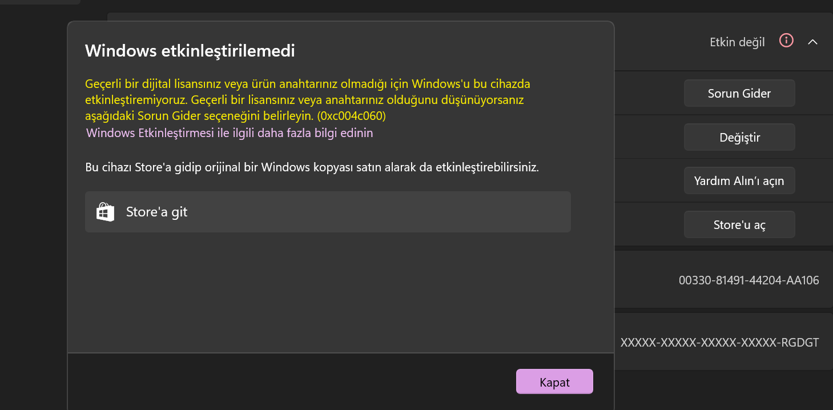Viewport: 833px width, 410px height.
Task: Click the product key ending in RGDGT
Action: (x=719, y=343)
